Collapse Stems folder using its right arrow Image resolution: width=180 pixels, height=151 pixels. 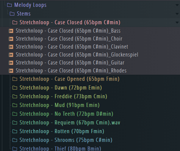(177, 14)
